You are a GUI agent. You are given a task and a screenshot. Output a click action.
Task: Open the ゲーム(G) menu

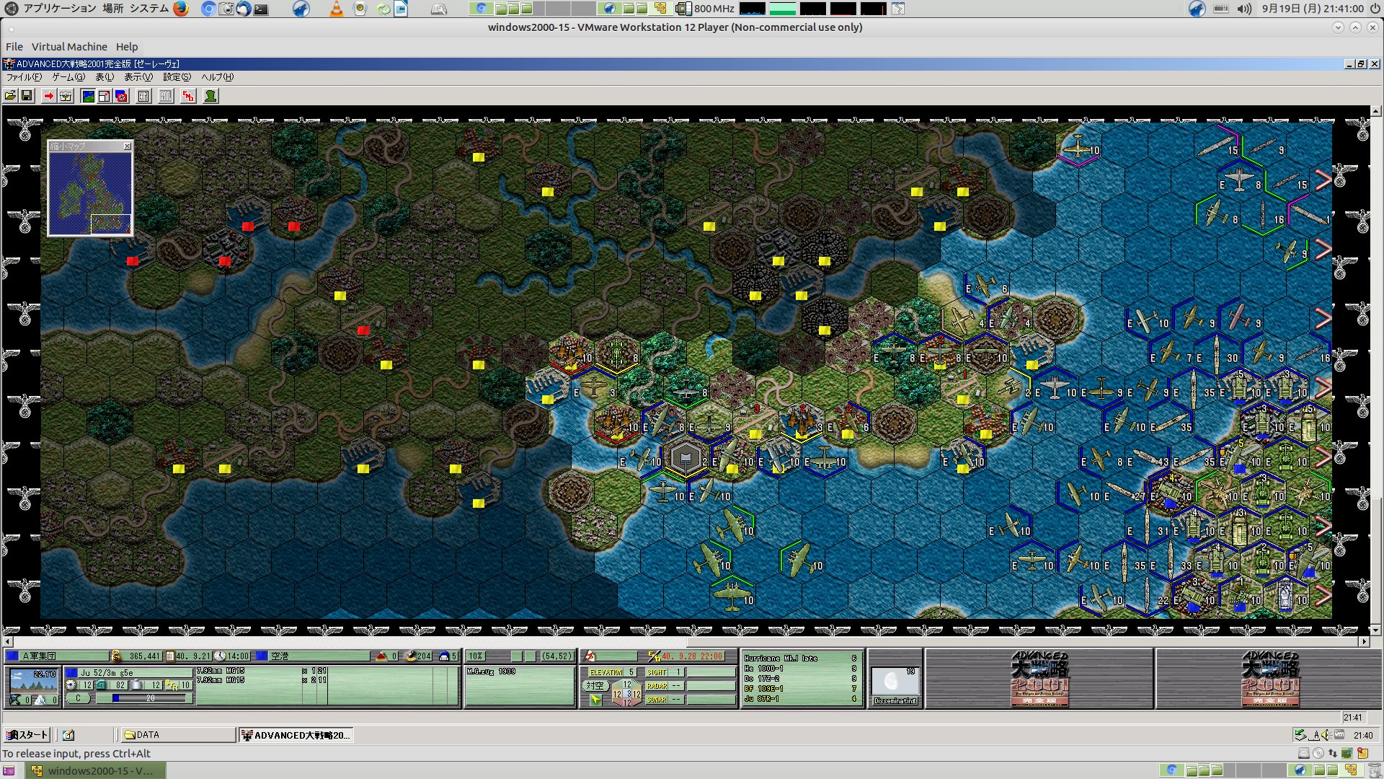[x=68, y=77]
